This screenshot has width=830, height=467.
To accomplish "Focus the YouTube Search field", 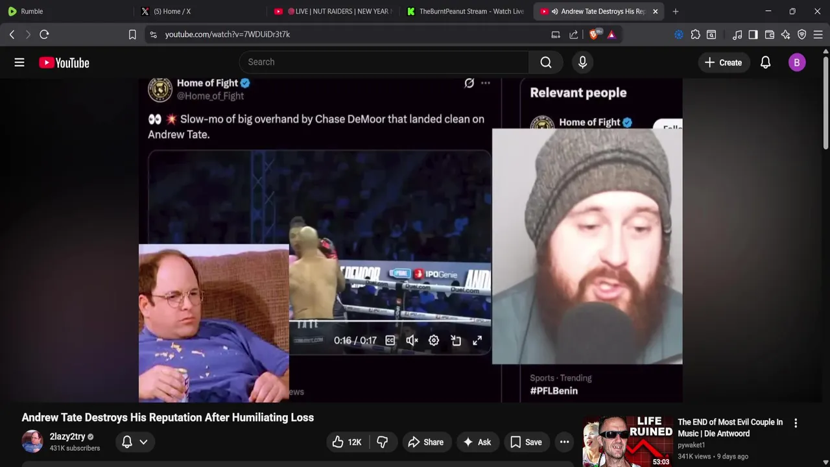I will tap(384, 62).
